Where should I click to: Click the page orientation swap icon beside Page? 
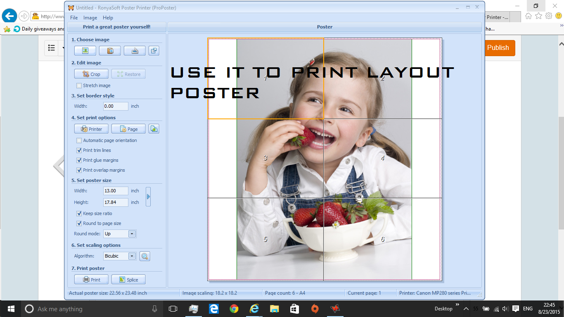154,129
